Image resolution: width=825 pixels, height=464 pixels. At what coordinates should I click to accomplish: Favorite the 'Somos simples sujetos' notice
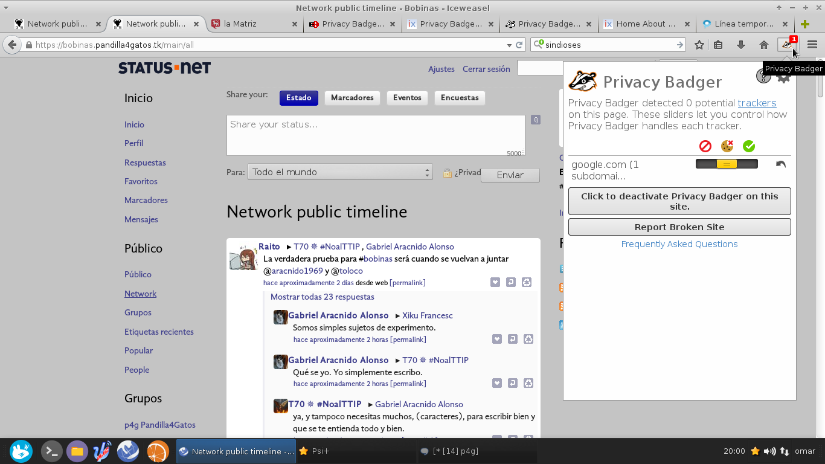(497, 339)
